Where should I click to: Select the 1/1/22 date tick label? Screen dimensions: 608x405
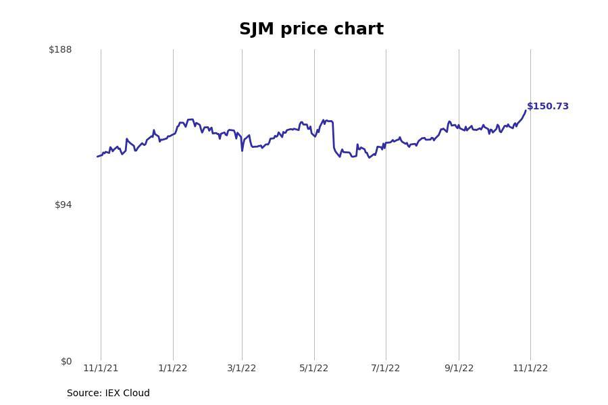click(x=172, y=368)
